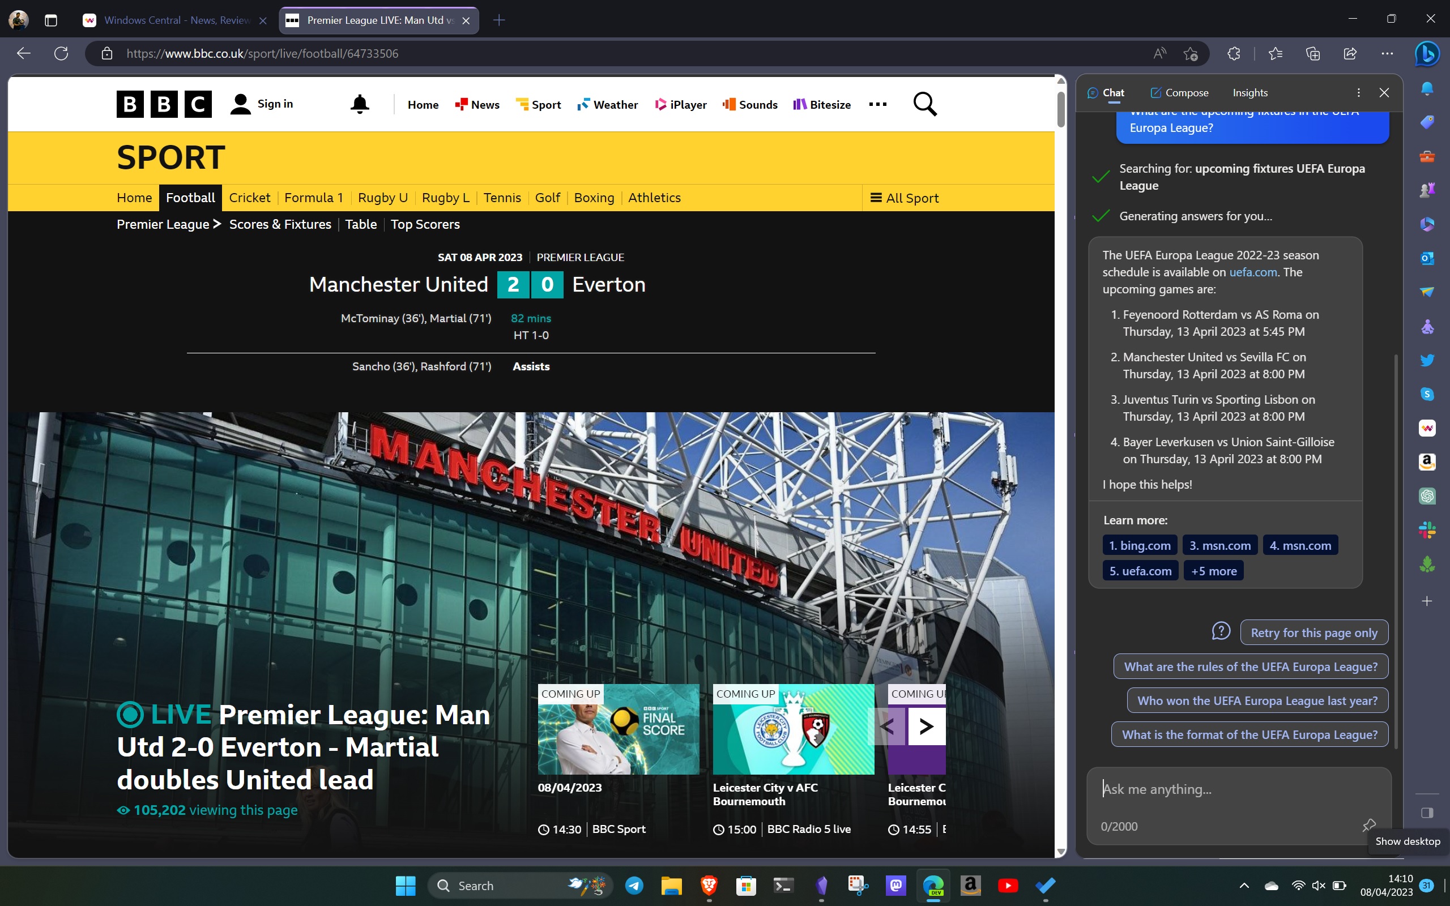Click the Bing sidebar settings kebab menu
This screenshot has width=1450, height=906.
click(1358, 92)
